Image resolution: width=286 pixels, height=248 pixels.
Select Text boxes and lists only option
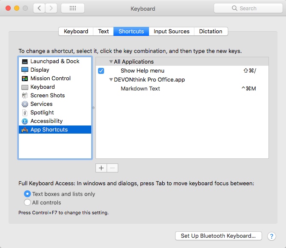point(28,194)
